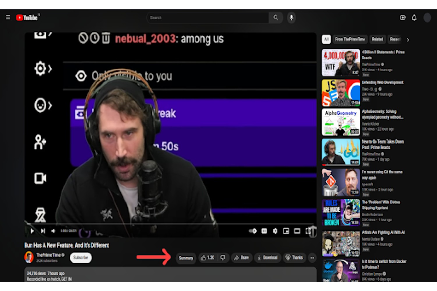Open the AlphaGeometry video thumbnail

pyautogui.click(x=341, y=122)
